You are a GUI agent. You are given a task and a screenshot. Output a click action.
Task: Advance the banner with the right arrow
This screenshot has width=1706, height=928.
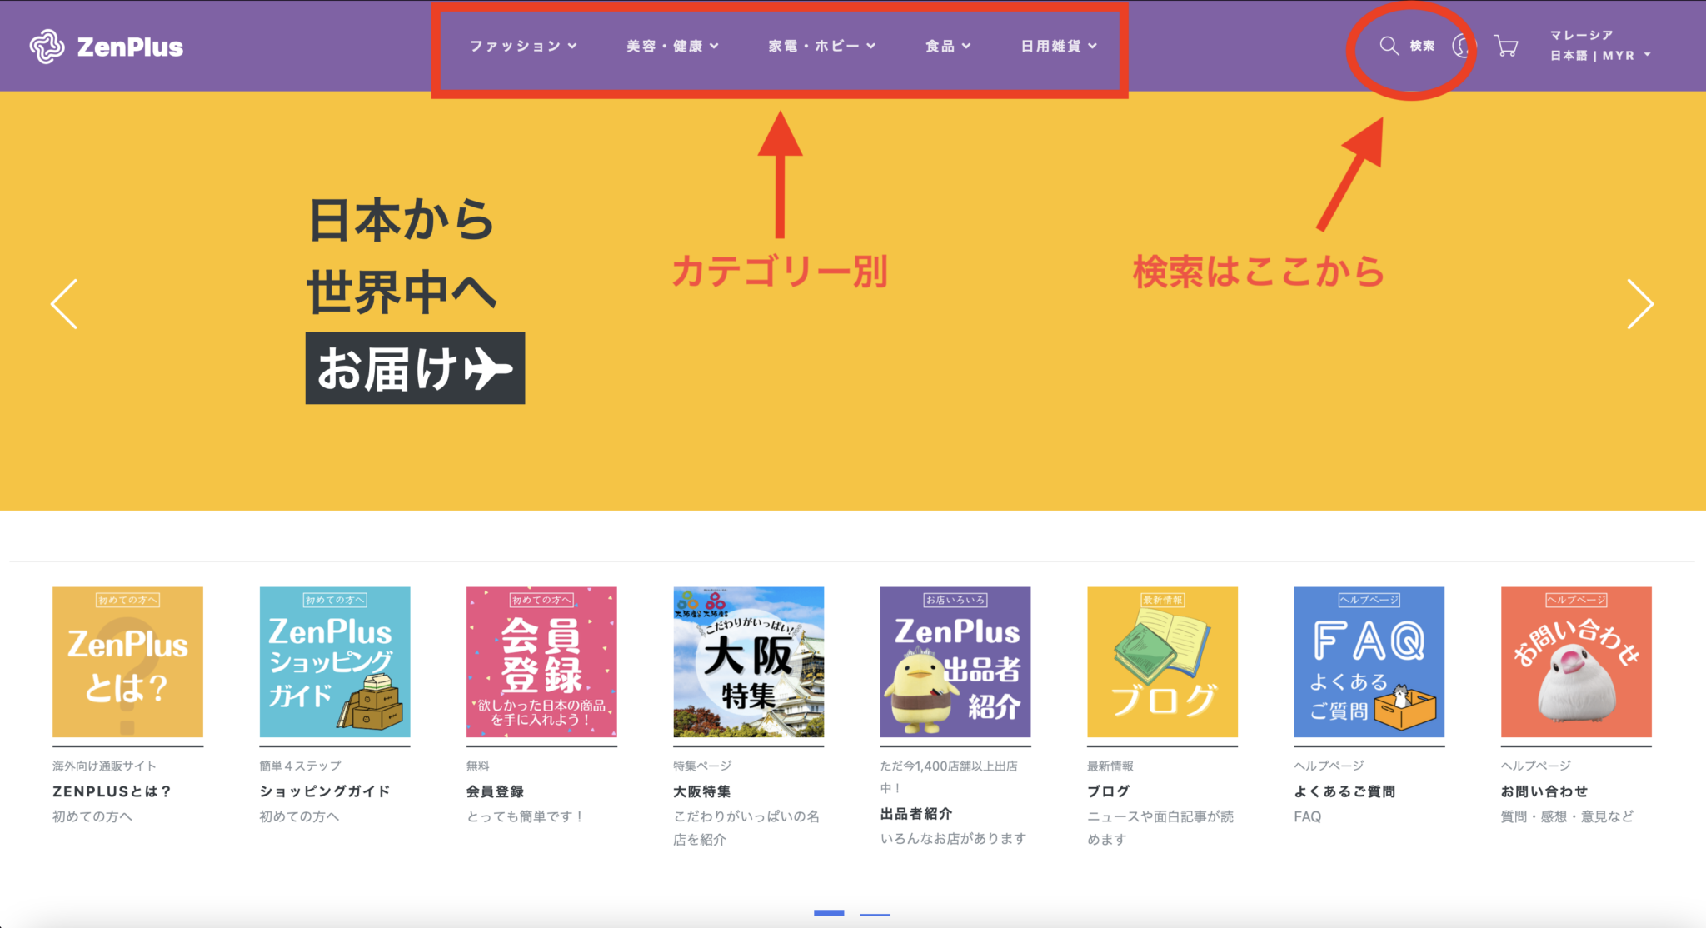[1641, 304]
